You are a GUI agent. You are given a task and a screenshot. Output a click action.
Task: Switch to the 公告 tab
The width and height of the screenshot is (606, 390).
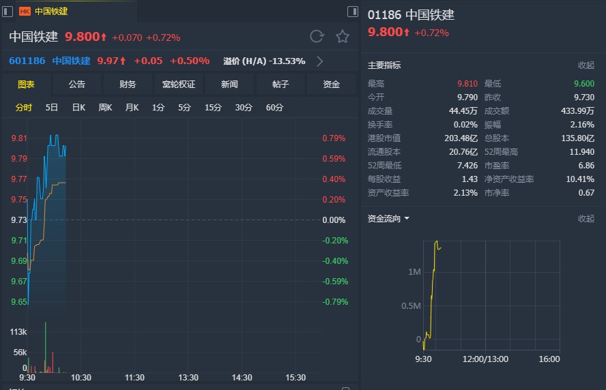coord(76,85)
